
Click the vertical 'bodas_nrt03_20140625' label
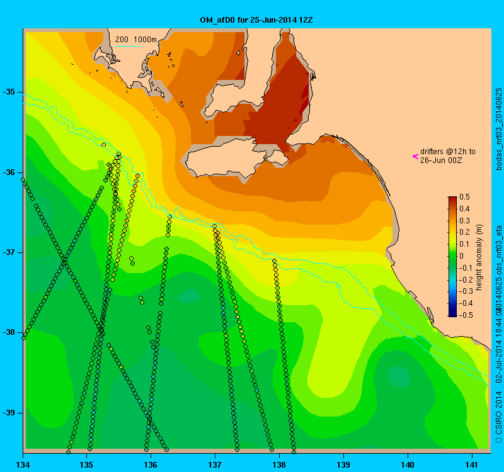pos(498,129)
